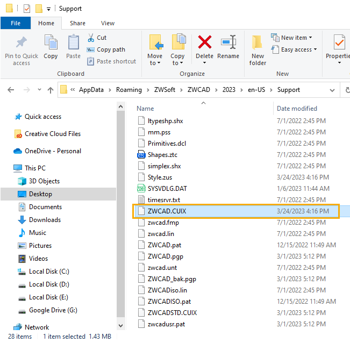
Task: Click navigation pane scroll down arrow
Action: click(121, 326)
